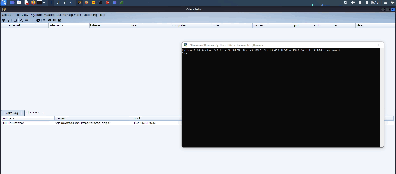
Task: Click the screenshots viewer icon before the camera
Action: pos(54,20)
